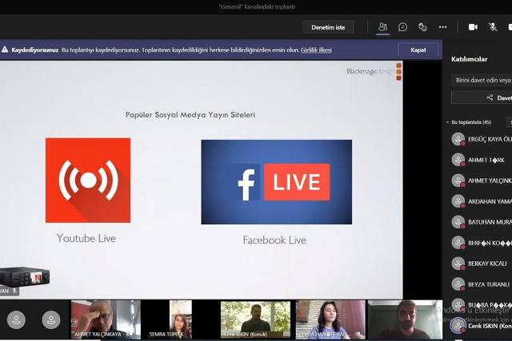Click Cenk ISKIN (Konuk) video thumbnail
Viewport: 512px width, 341px height.
[x=255, y=319]
